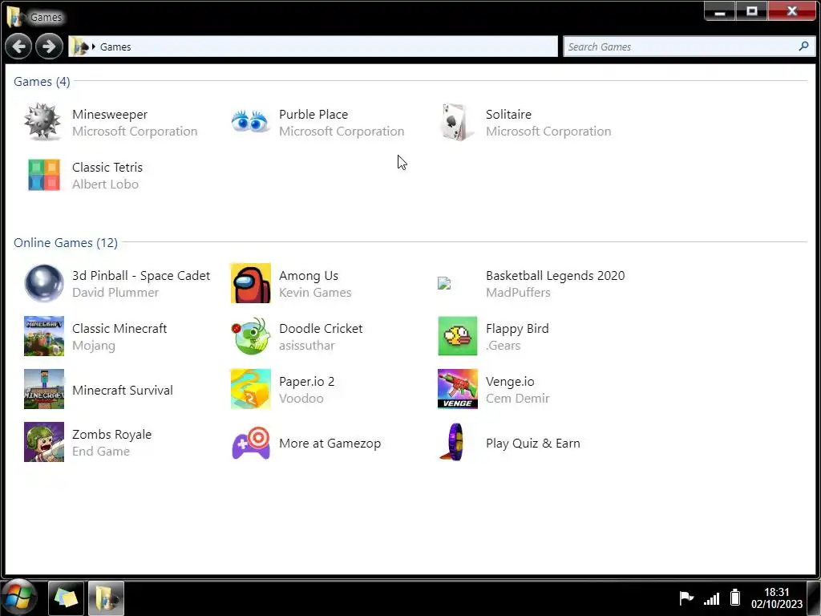Click the Games breadcrumb in the address bar
The image size is (821, 616).
115,47
